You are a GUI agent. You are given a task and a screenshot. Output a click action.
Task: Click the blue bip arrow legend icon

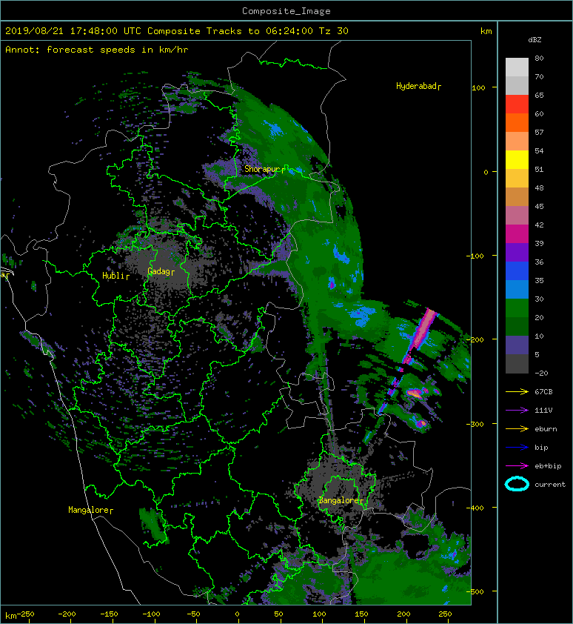[517, 448]
